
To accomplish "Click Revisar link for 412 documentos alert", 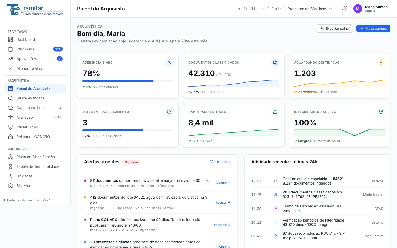I will (223, 203).
